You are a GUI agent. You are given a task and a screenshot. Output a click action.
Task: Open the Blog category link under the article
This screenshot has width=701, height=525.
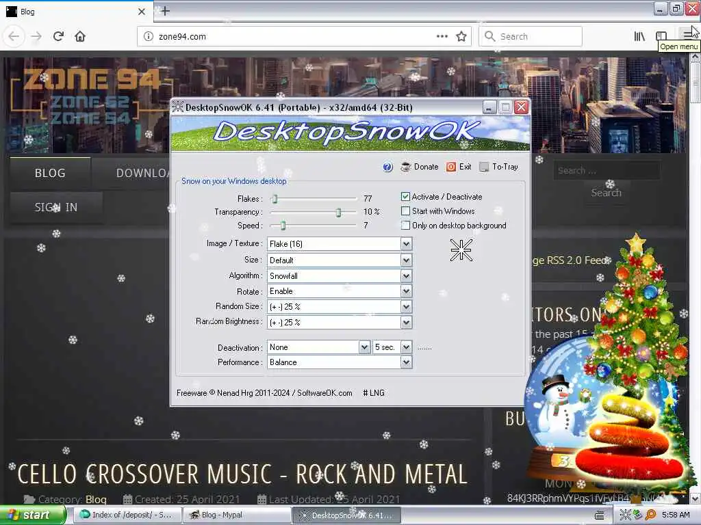(x=96, y=499)
